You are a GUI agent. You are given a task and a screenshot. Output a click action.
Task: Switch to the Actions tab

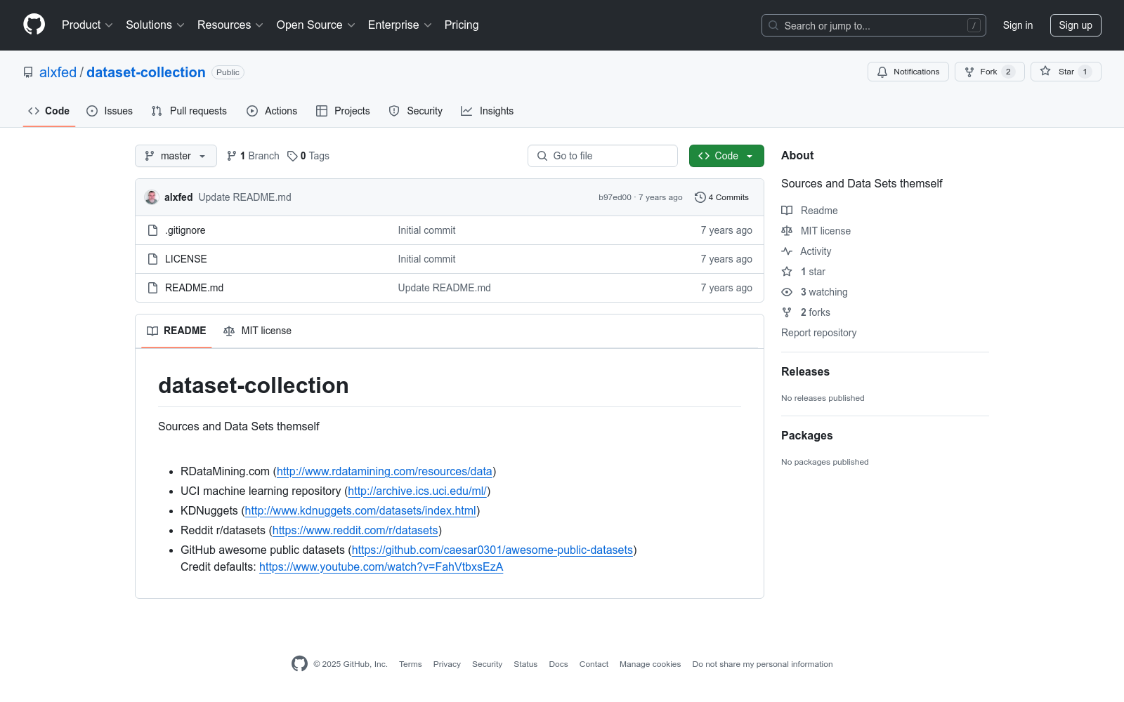(272, 111)
